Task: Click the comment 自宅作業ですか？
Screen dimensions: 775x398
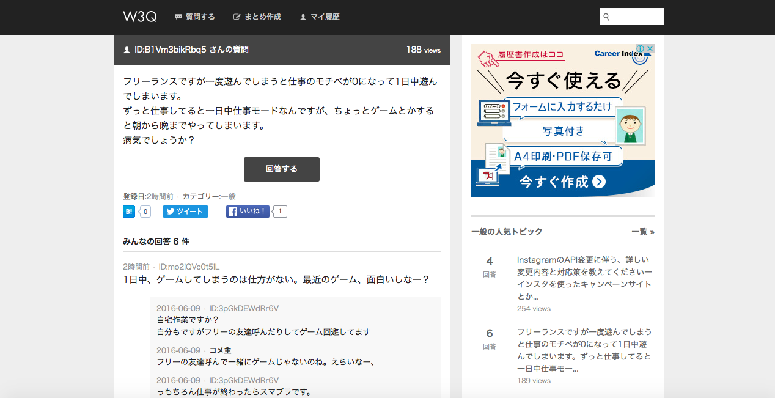Action: tap(188, 320)
